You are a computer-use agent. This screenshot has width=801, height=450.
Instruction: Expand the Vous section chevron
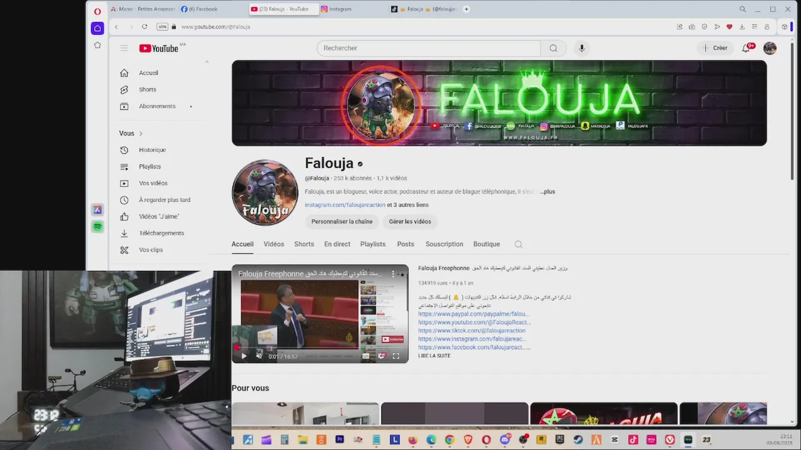point(141,134)
